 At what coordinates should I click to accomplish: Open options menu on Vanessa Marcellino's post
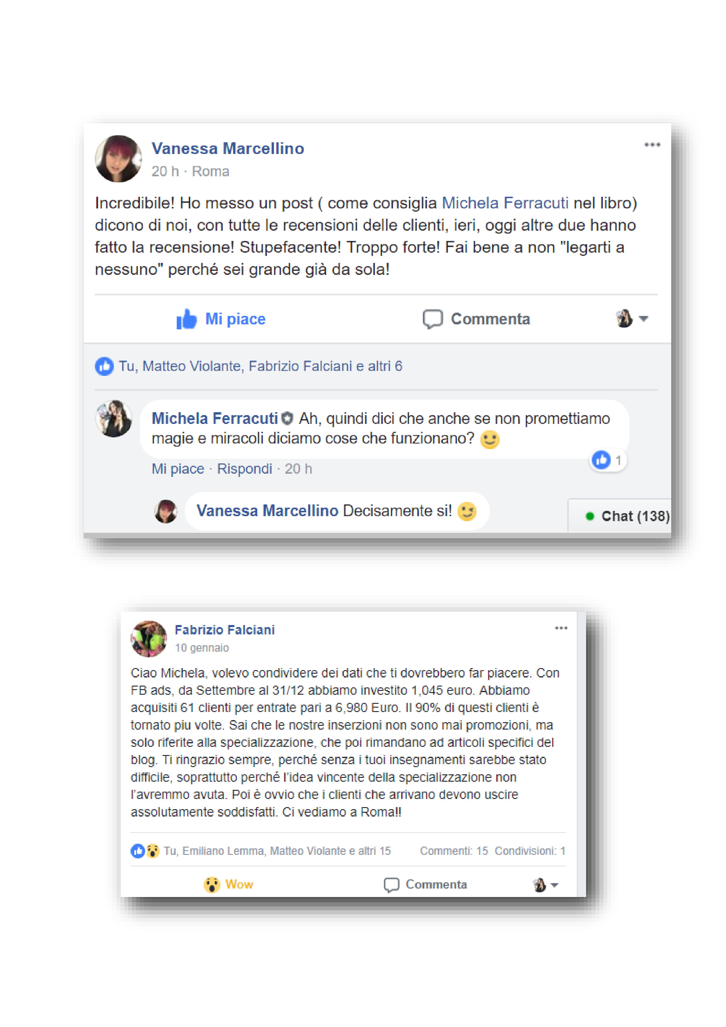pos(652,145)
